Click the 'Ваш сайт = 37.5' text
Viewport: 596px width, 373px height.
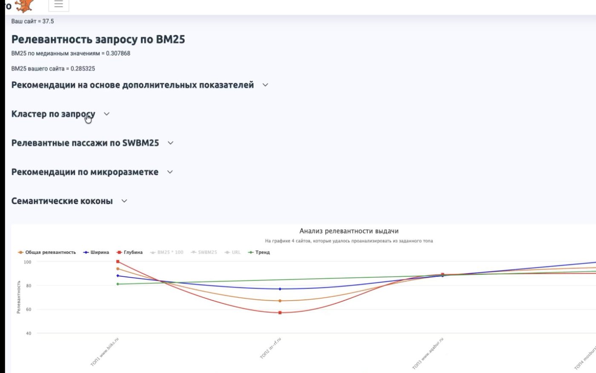point(33,21)
